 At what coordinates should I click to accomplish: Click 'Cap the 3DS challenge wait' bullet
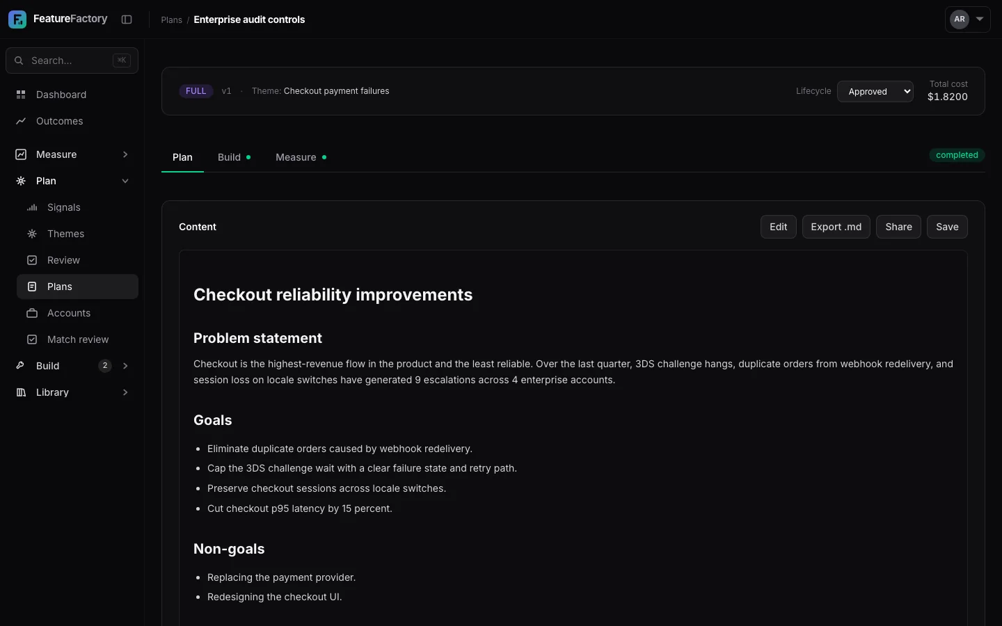click(362, 468)
